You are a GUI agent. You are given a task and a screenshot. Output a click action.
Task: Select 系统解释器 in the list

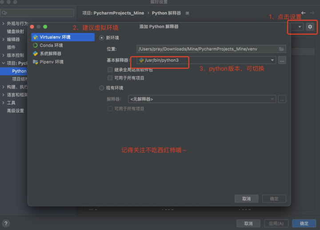coord(63,53)
